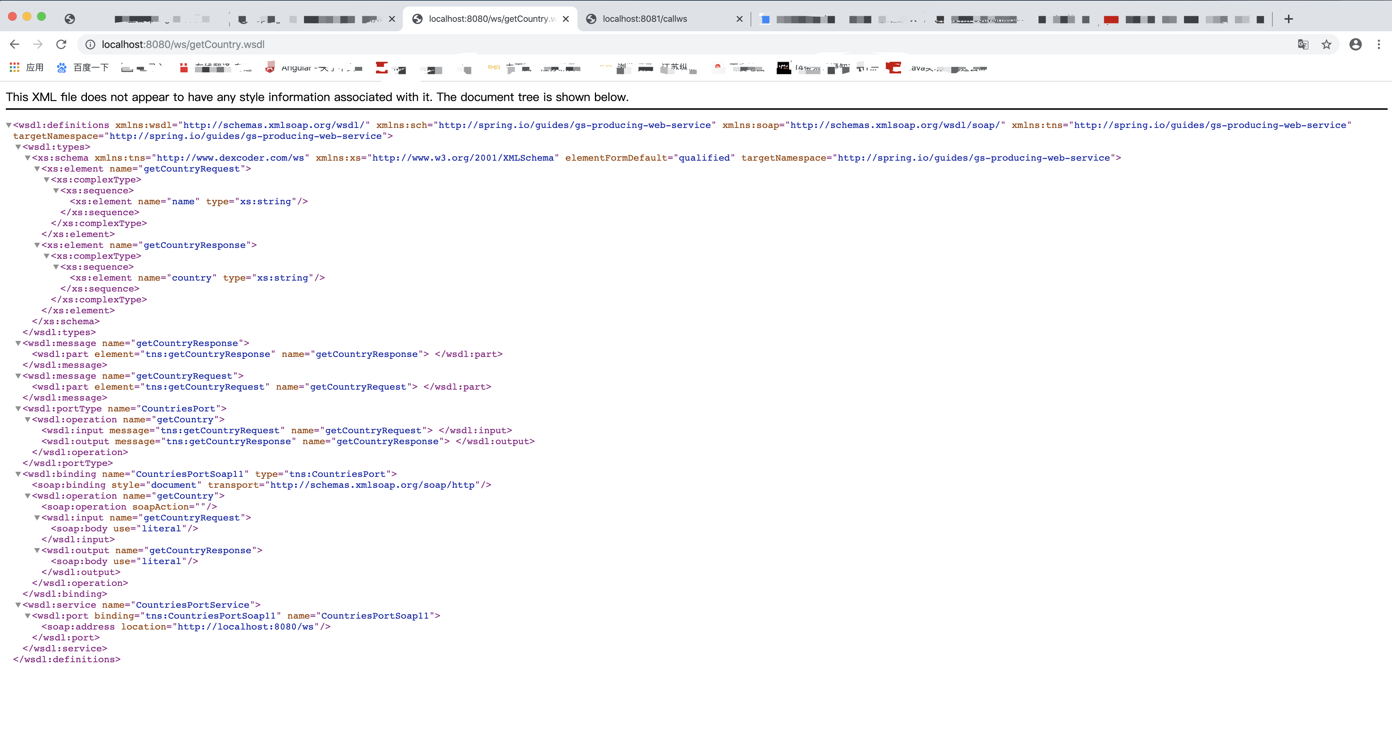This screenshot has height=748, width=1392.
Task: Collapse wsdl:service CountriesPortService node
Action: [x=18, y=605]
